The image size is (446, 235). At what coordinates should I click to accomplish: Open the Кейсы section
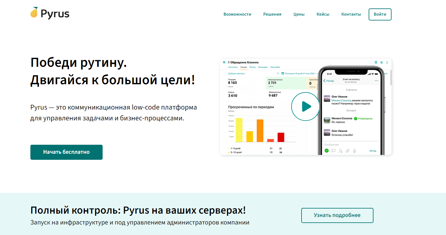[323, 14]
